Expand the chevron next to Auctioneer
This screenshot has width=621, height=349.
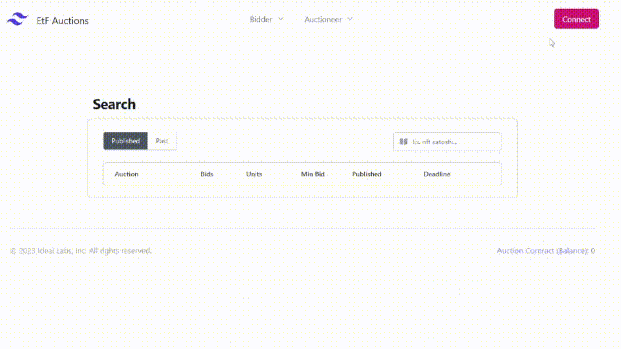pos(350,19)
